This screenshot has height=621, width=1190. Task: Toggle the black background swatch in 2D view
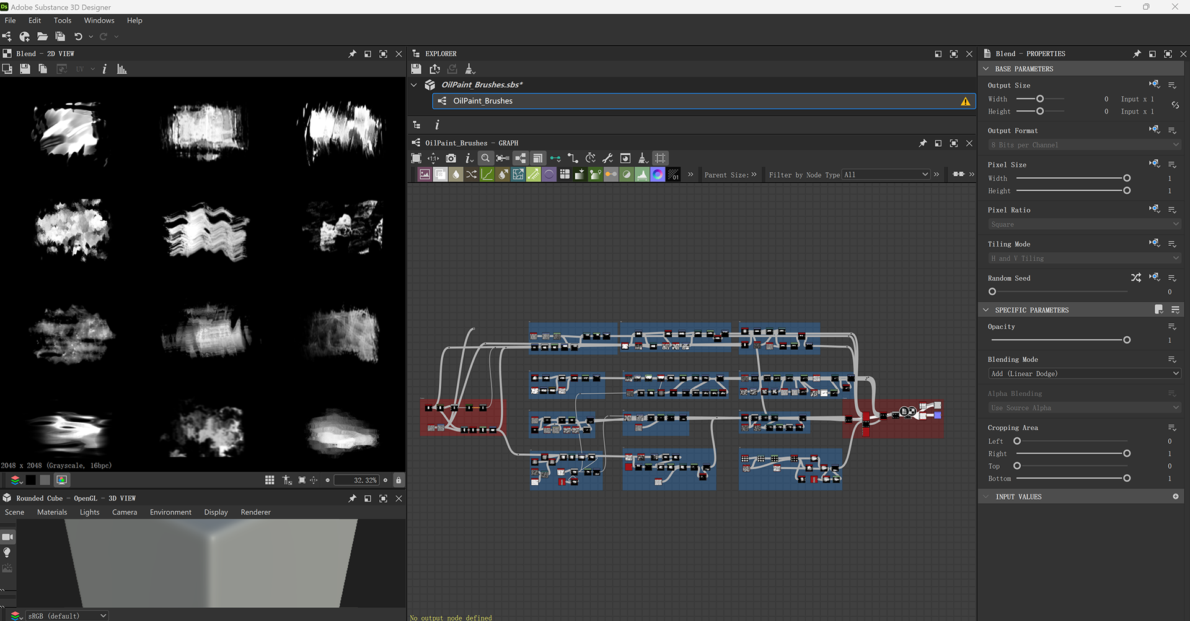[30, 480]
